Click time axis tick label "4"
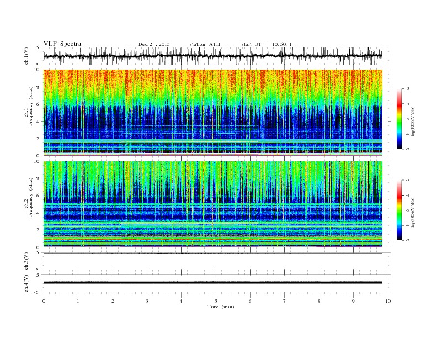The height and width of the screenshot is (338, 437). (x=181, y=301)
